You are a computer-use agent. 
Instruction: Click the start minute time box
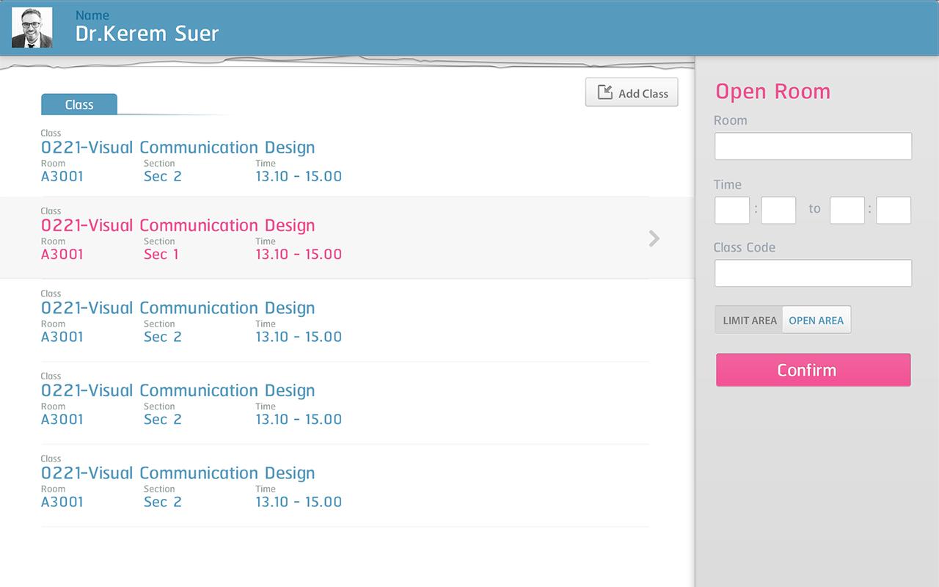pyautogui.click(x=778, y=210)
